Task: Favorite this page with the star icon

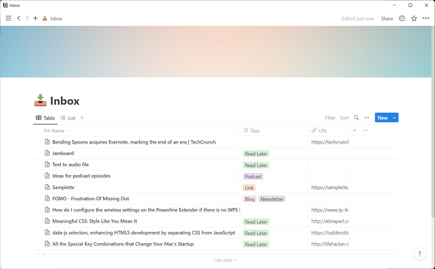Action: coord(414,18)
